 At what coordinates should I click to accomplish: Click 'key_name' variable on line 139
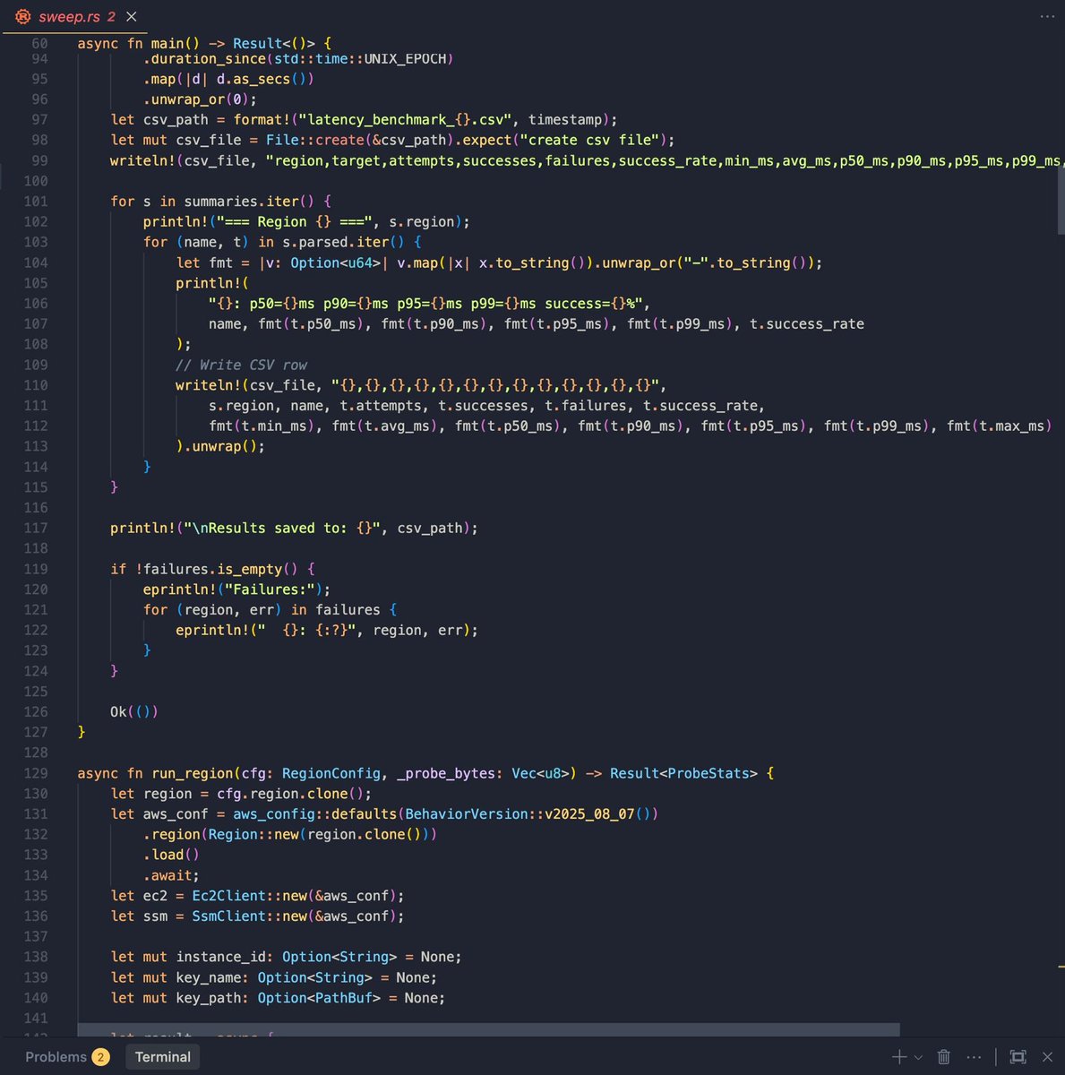(x=209, y=977)
